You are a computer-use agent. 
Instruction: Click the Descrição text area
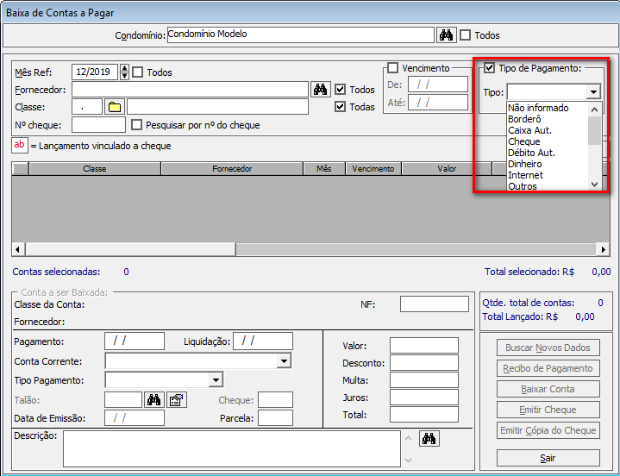point(232,449)
